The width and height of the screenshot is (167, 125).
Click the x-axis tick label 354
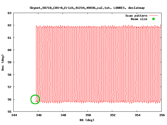tap(138, 115)
